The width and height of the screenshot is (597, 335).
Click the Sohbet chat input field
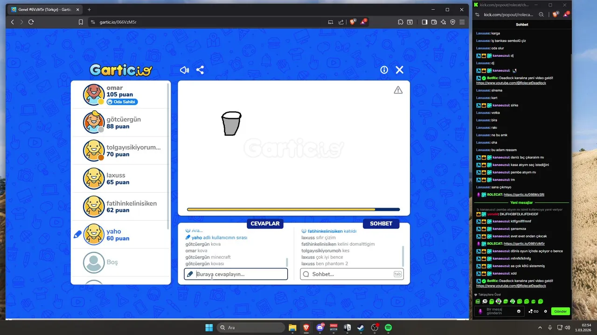click(352, 274)
